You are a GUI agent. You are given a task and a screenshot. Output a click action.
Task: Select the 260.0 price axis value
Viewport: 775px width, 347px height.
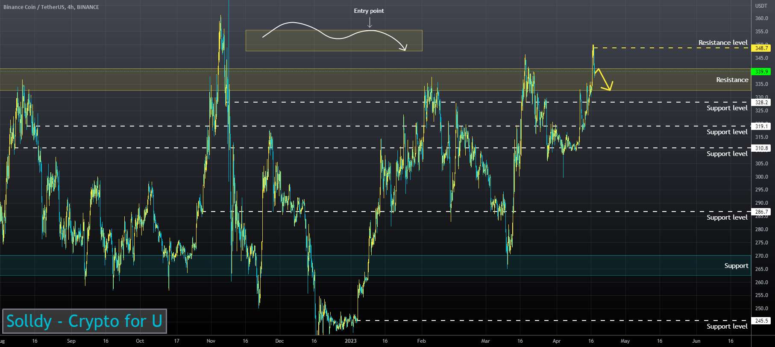(761, 282)
